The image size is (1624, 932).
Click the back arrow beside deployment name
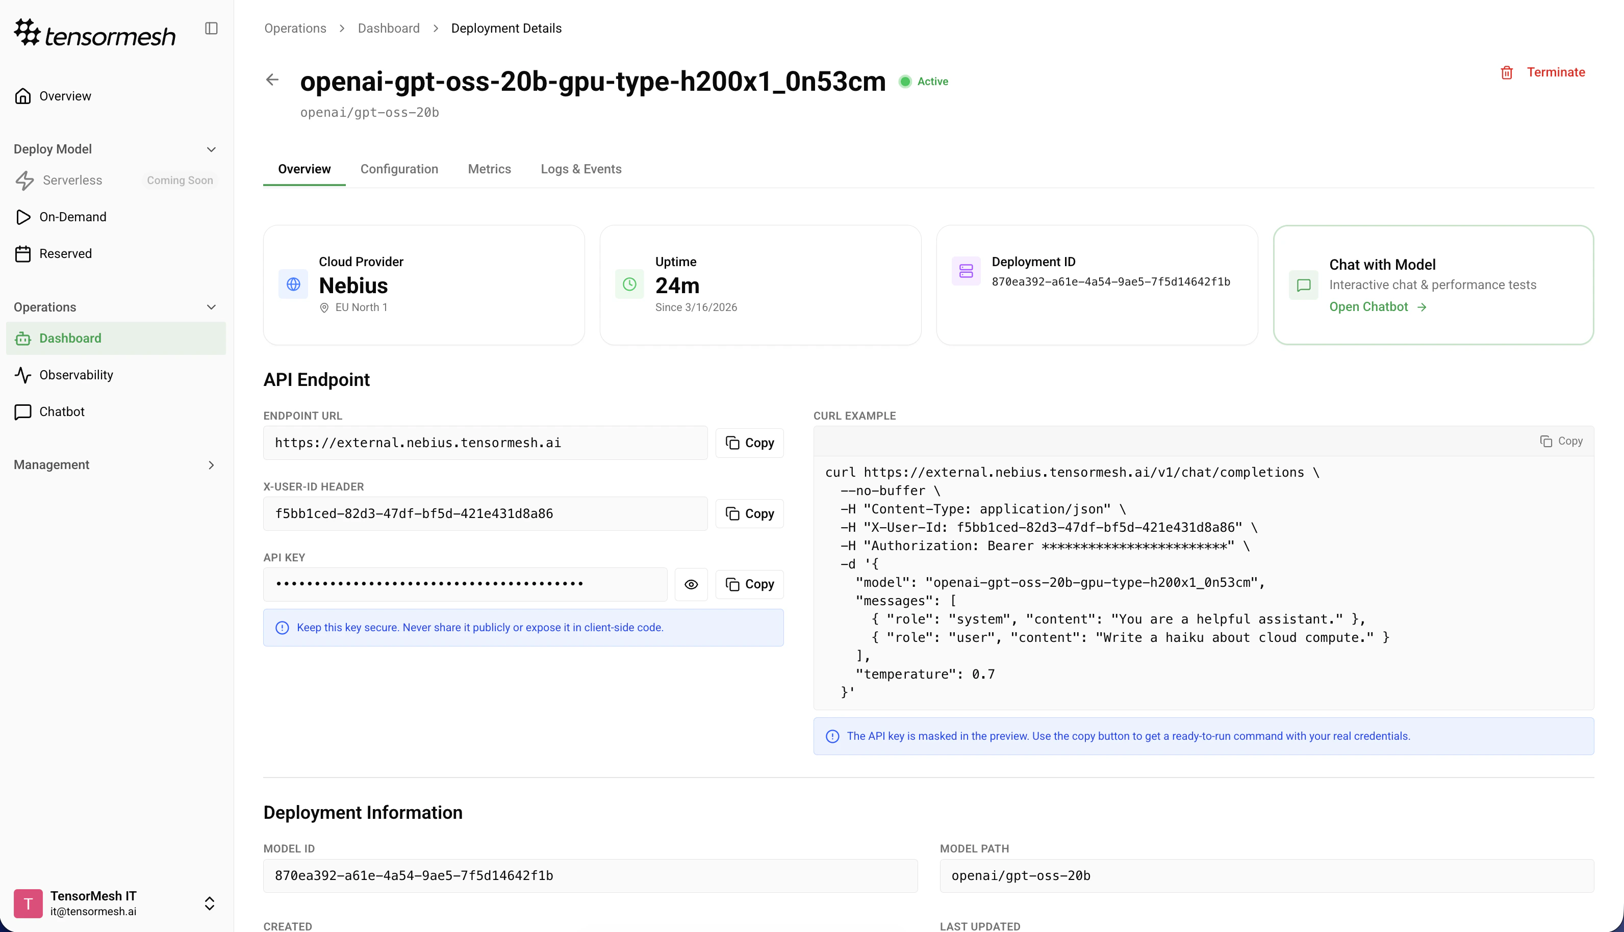point(272,80)
